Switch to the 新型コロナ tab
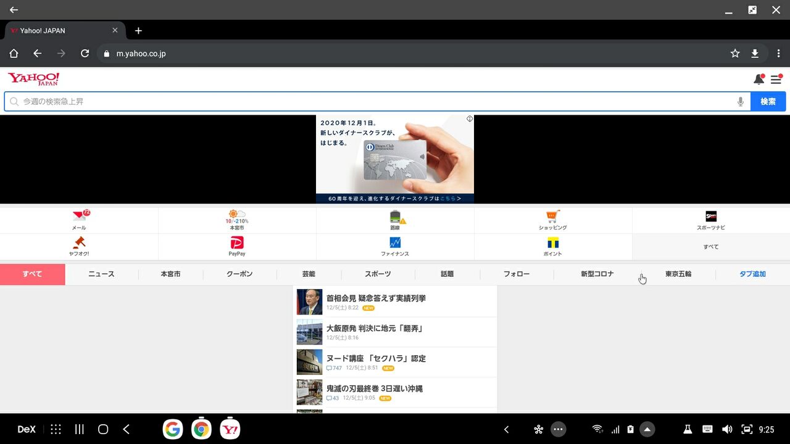The image size is (790, 444). 597,274
